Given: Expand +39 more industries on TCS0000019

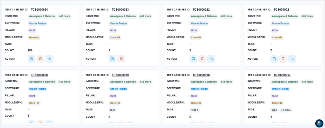Looking at the screenshot, I should pyautogui.click(x=145, y=82).
